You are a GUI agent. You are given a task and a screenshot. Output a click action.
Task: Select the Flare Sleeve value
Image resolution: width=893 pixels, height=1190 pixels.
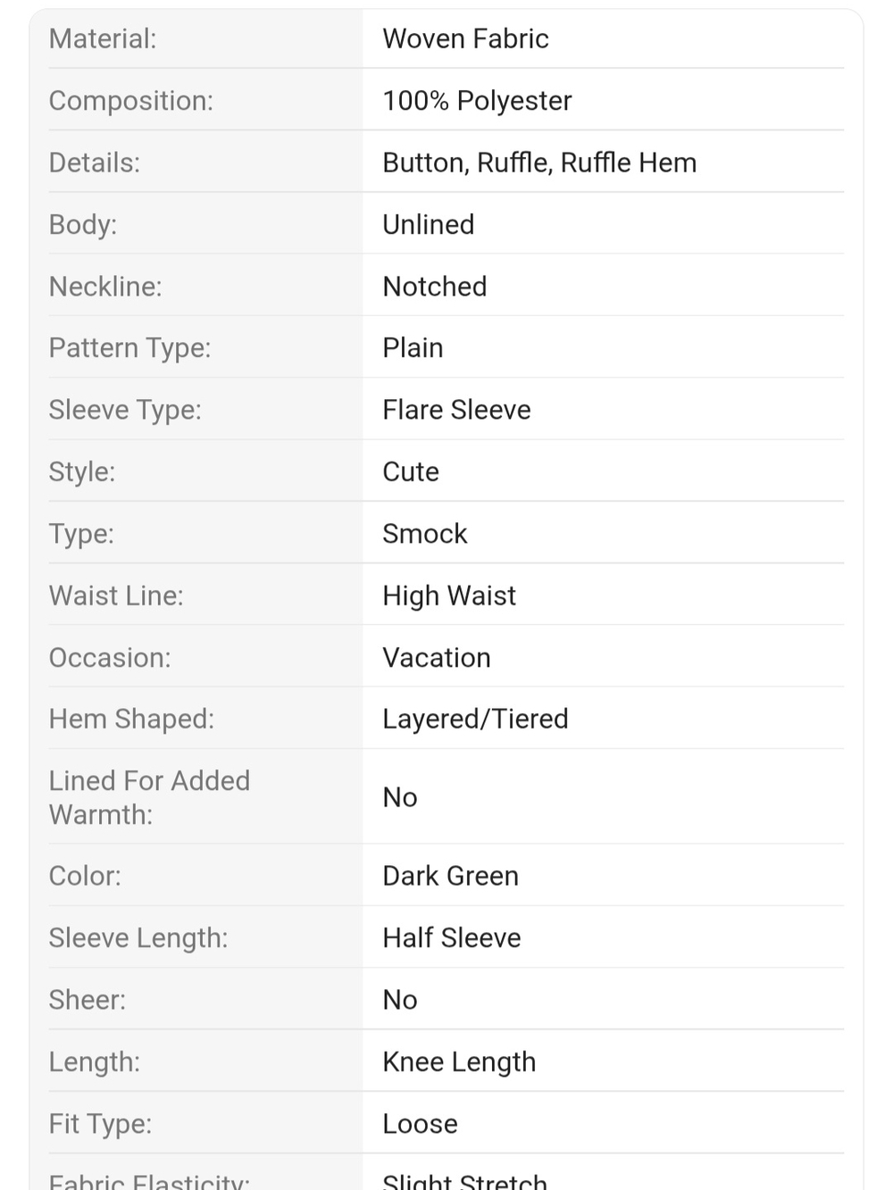click(456, 409)
